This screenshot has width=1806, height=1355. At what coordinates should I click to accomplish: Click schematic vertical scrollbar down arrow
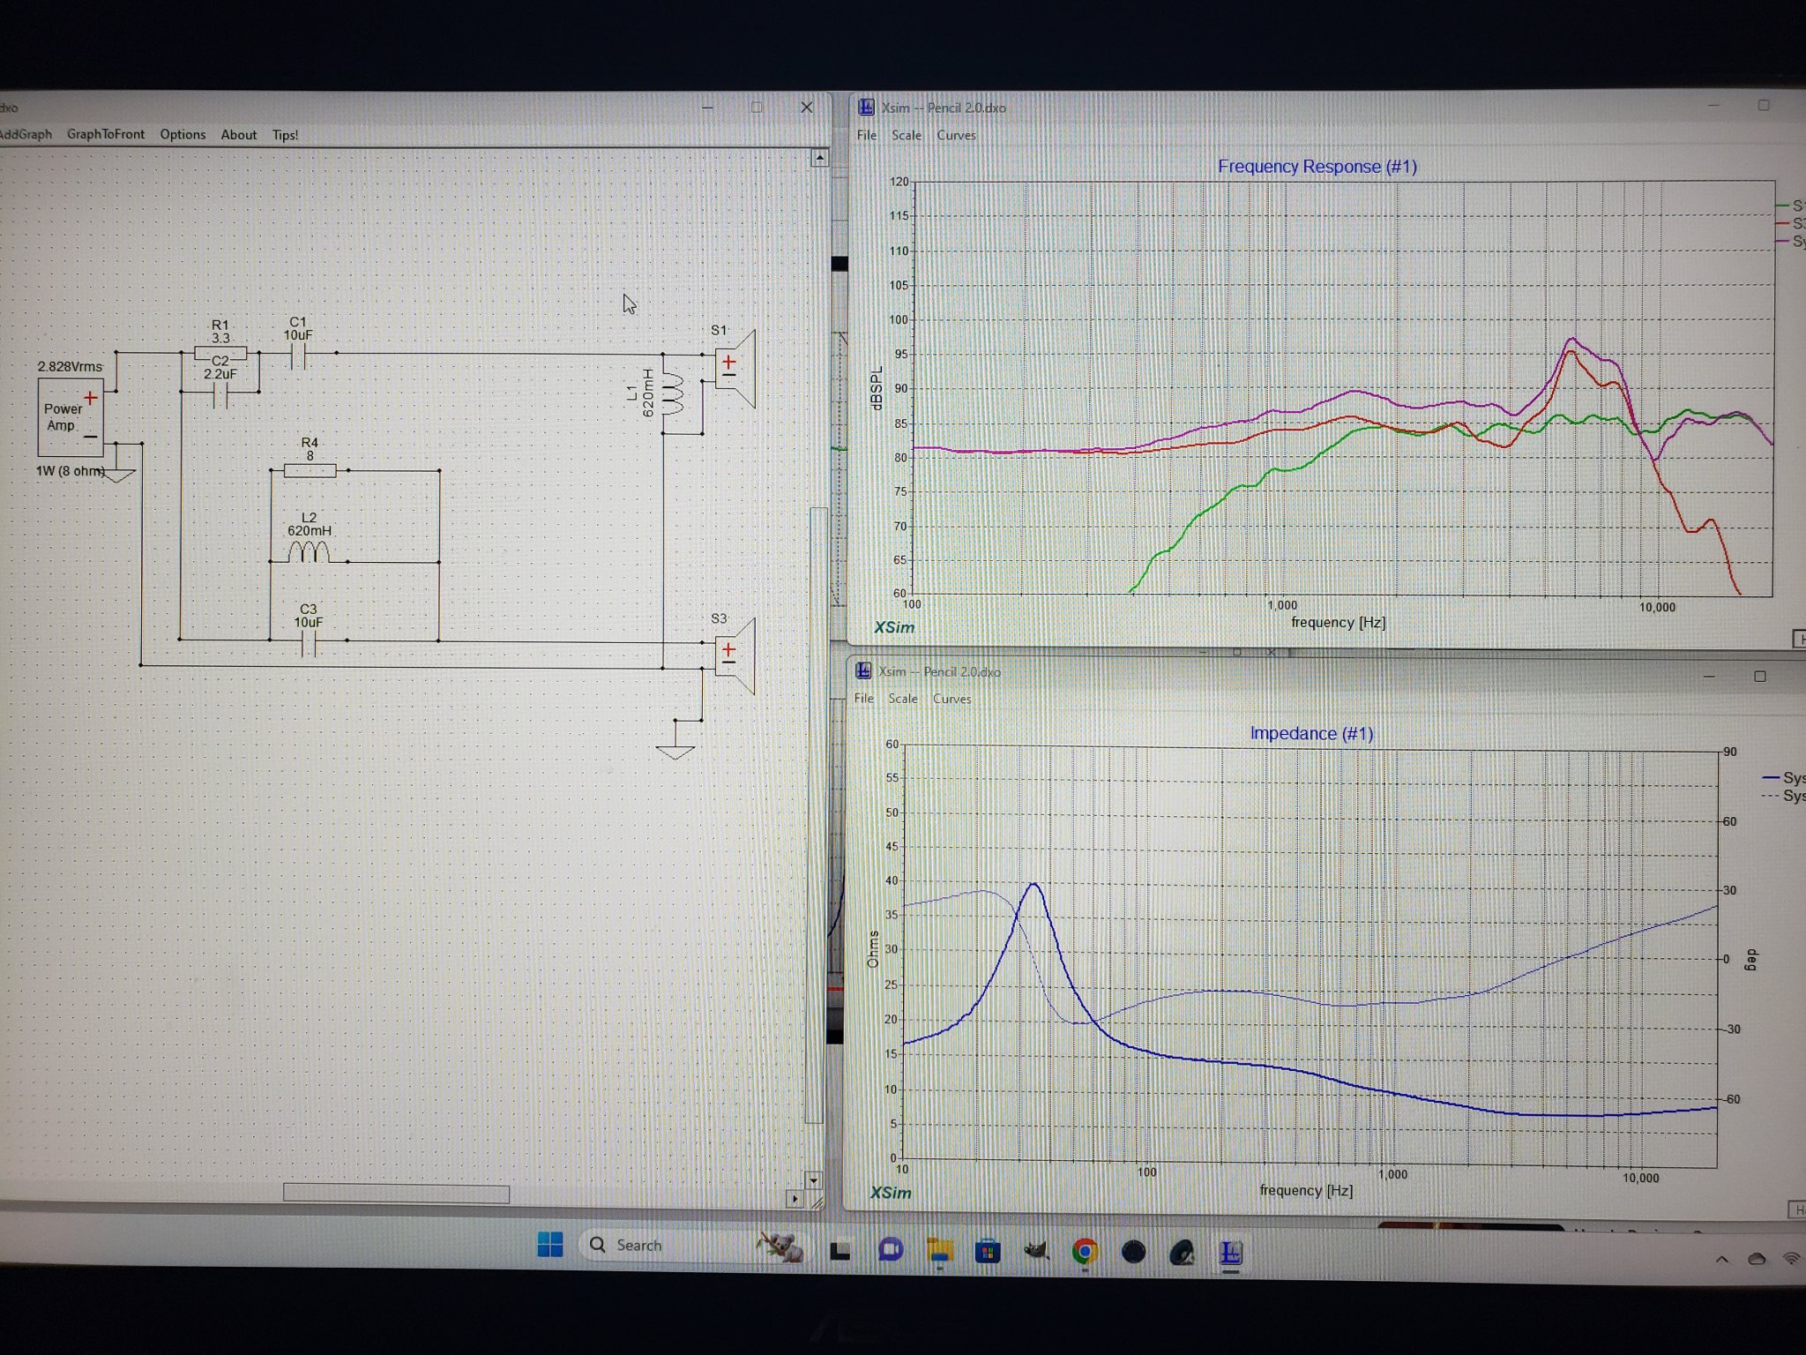click(813, 1179)
